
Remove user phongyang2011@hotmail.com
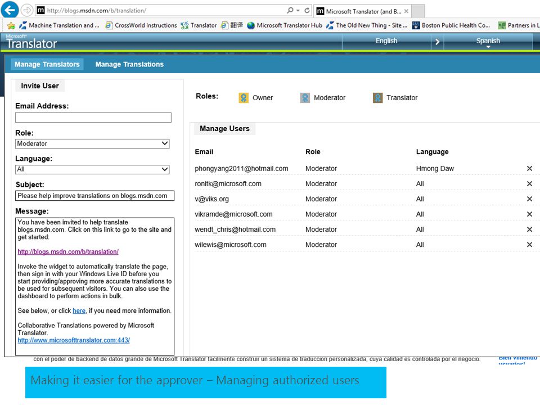[x=530, y=168]
